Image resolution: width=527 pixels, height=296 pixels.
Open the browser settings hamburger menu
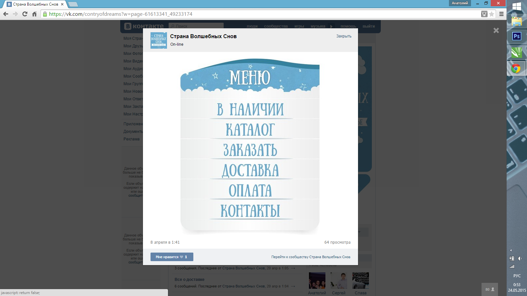tap(502, 14)
